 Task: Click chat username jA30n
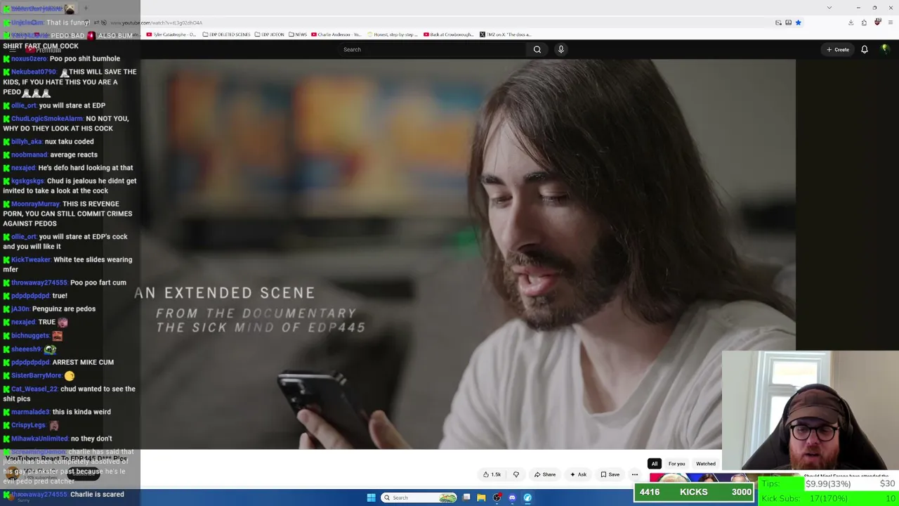(20, 309)
